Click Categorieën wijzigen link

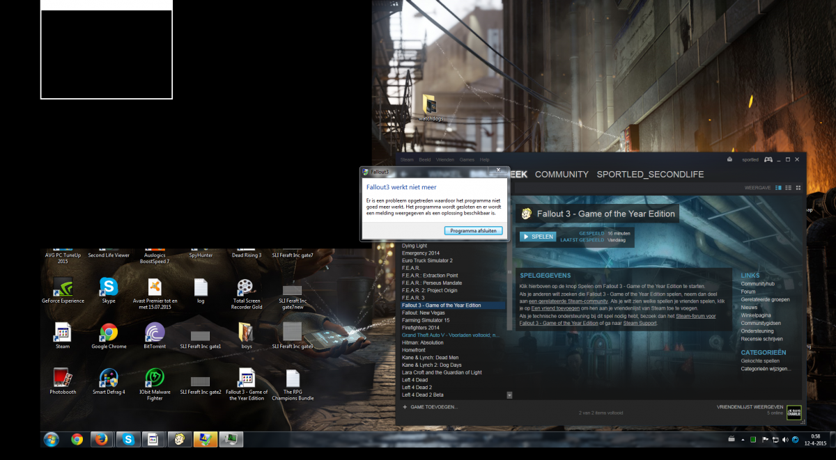pos(766,369)
